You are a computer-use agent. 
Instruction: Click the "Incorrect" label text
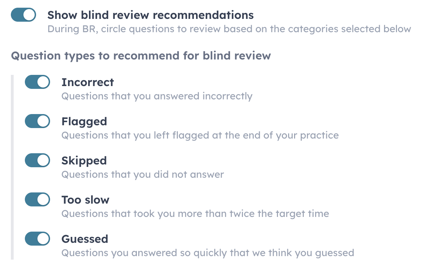pos(88,82)
